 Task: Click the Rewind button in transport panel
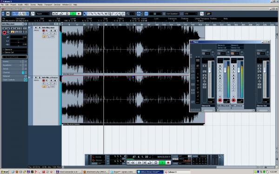coord(133,162)
